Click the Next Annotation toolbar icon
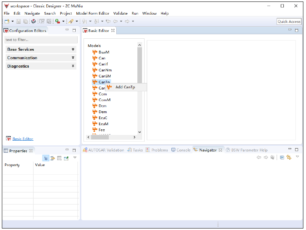This screenshot has height=230, width=306. [x=85, y=21]
